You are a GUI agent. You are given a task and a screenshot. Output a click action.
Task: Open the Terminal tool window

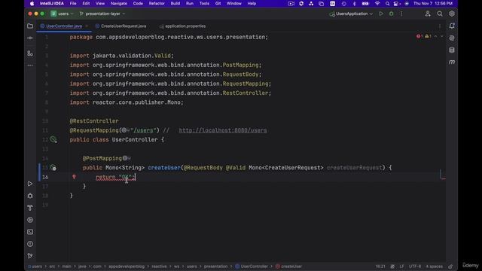pyautogui.click(x=30, y=232)
